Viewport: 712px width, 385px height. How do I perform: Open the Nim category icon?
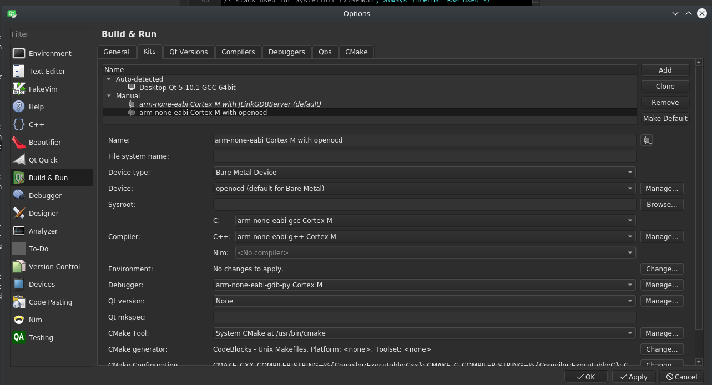click(19, 320)
